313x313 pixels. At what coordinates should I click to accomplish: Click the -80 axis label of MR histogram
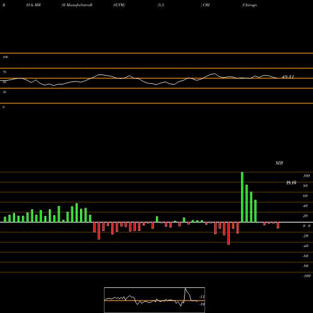pyautogui.click(x=305, y=266)
